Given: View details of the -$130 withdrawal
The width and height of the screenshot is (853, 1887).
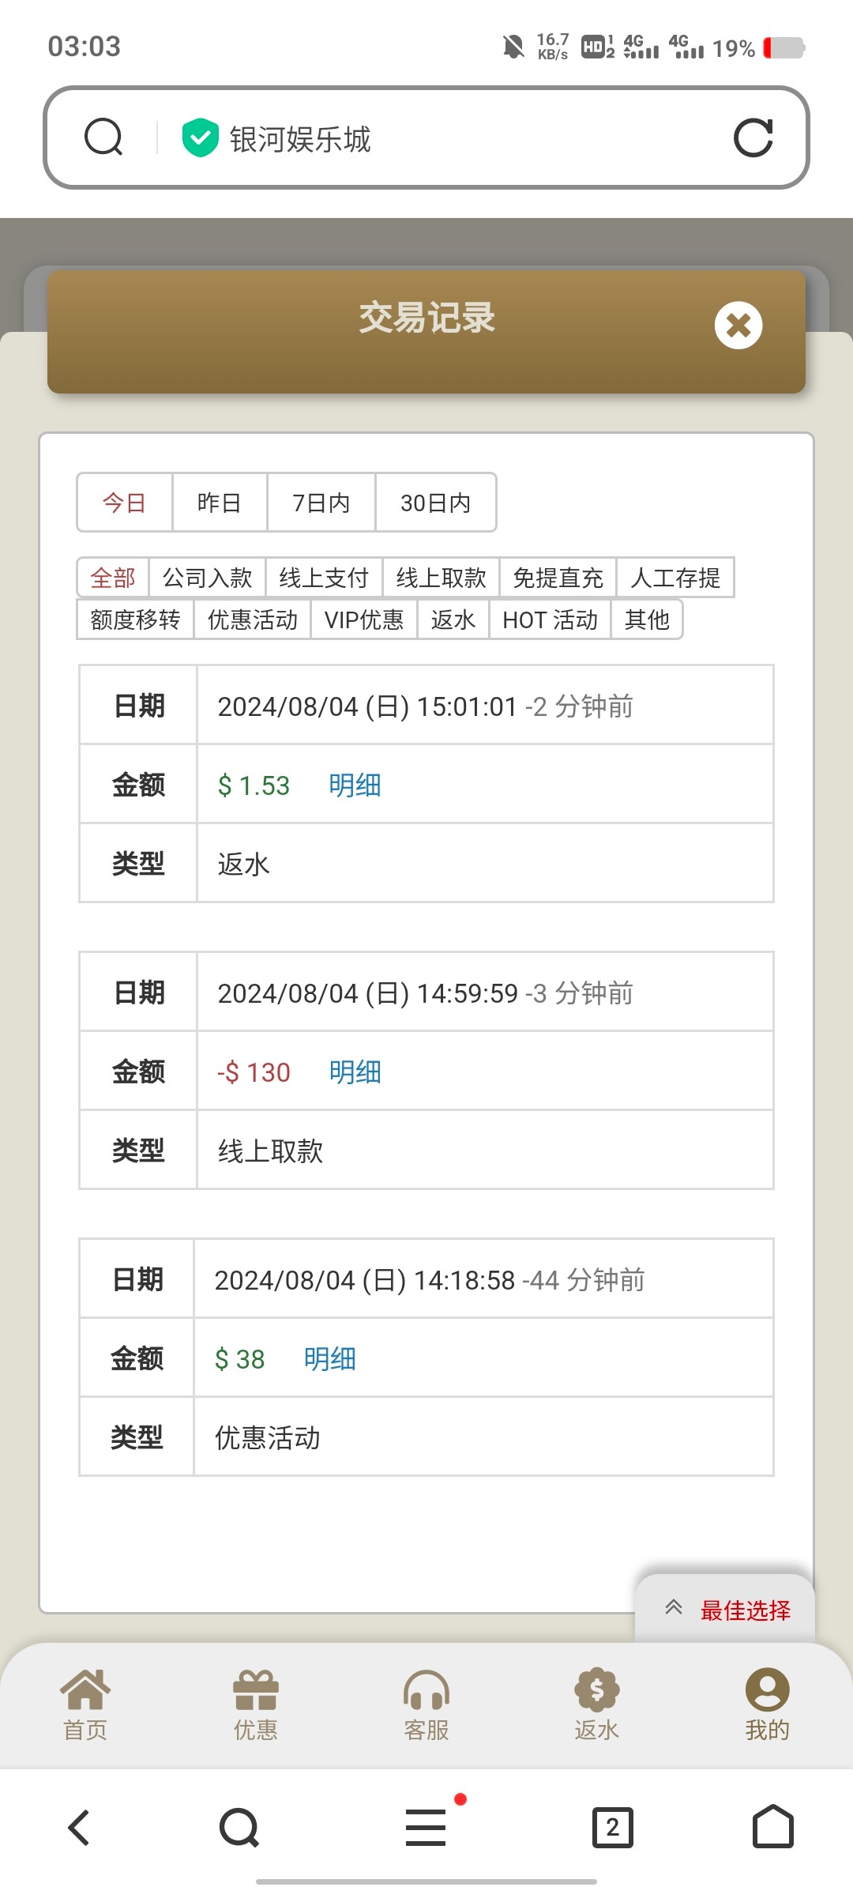Looking at the screenshot, I should pyautogui.click(x=355, y=1072).
